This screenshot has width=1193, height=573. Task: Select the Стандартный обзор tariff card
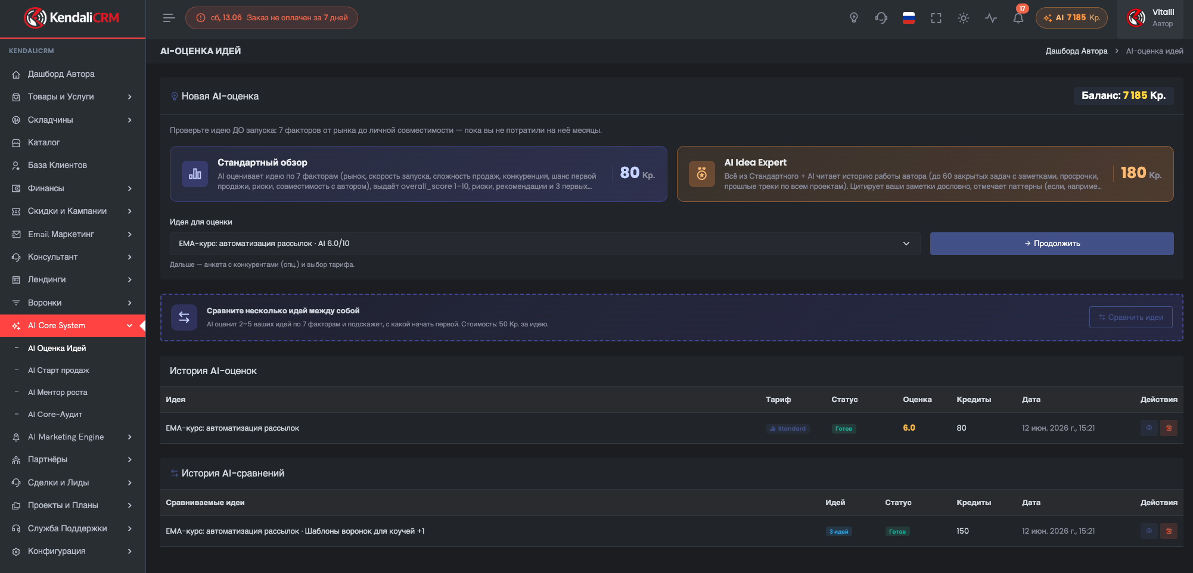click(x=418, y=174)
